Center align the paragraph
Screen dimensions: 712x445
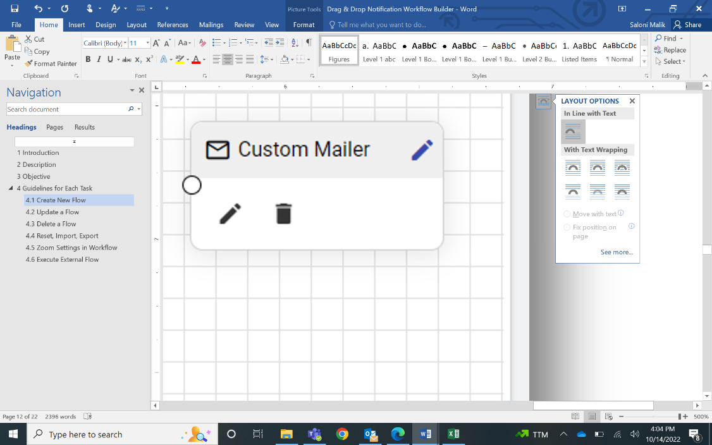(228, 59)
